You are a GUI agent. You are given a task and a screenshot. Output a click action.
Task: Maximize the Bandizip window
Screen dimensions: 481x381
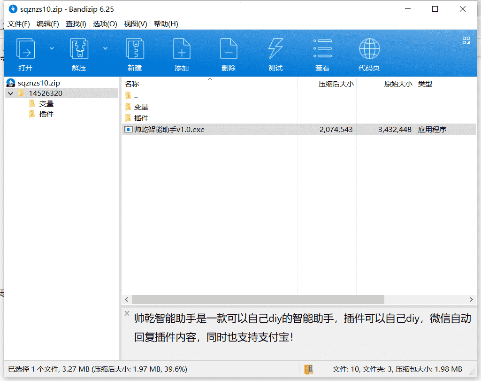click(x=435, y=9)
